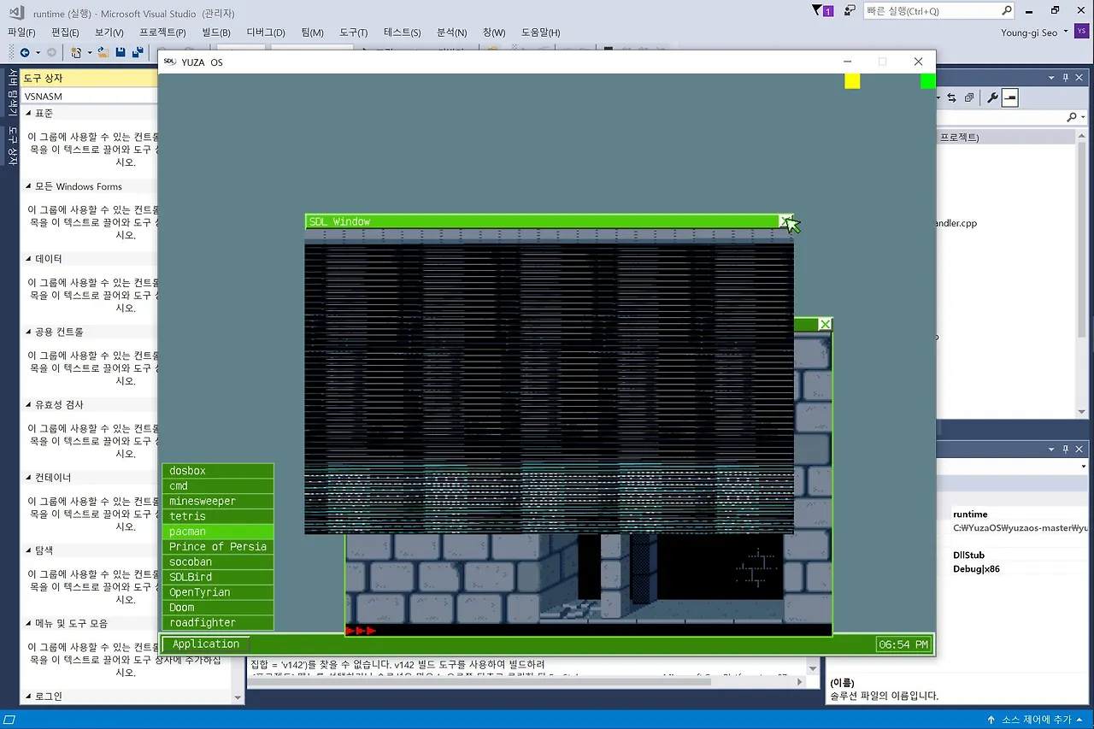
Task: Toggle the preview selected items button
Action: 1009,97
